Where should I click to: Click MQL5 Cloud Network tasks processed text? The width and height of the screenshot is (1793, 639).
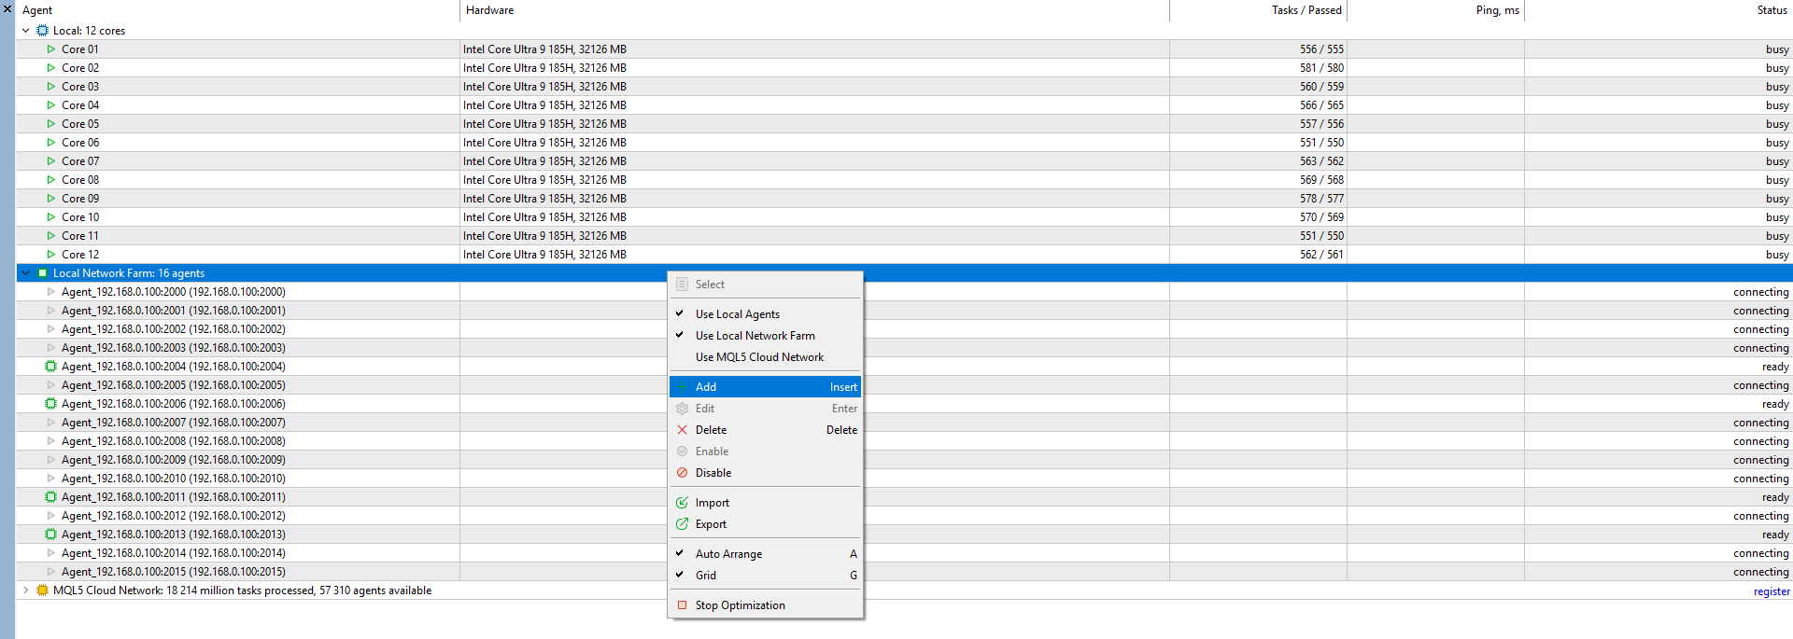[242, 590]
